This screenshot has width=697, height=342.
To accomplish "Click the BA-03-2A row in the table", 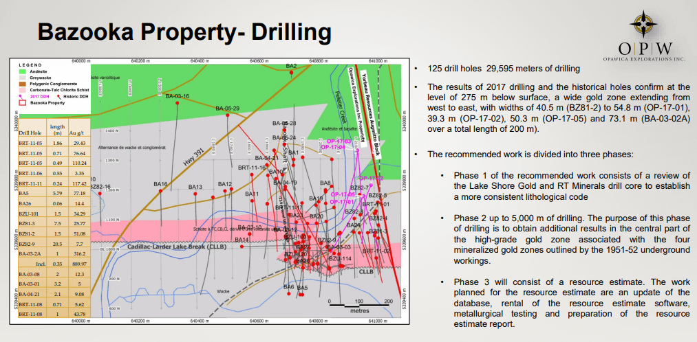I will coord(54,254).
